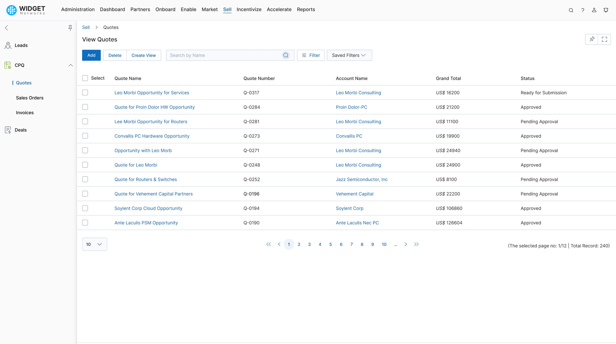Image resolution: width=616 pixels, height=344 pixels.
Task: Click the Grand Total column header
Action: [449, 78]
